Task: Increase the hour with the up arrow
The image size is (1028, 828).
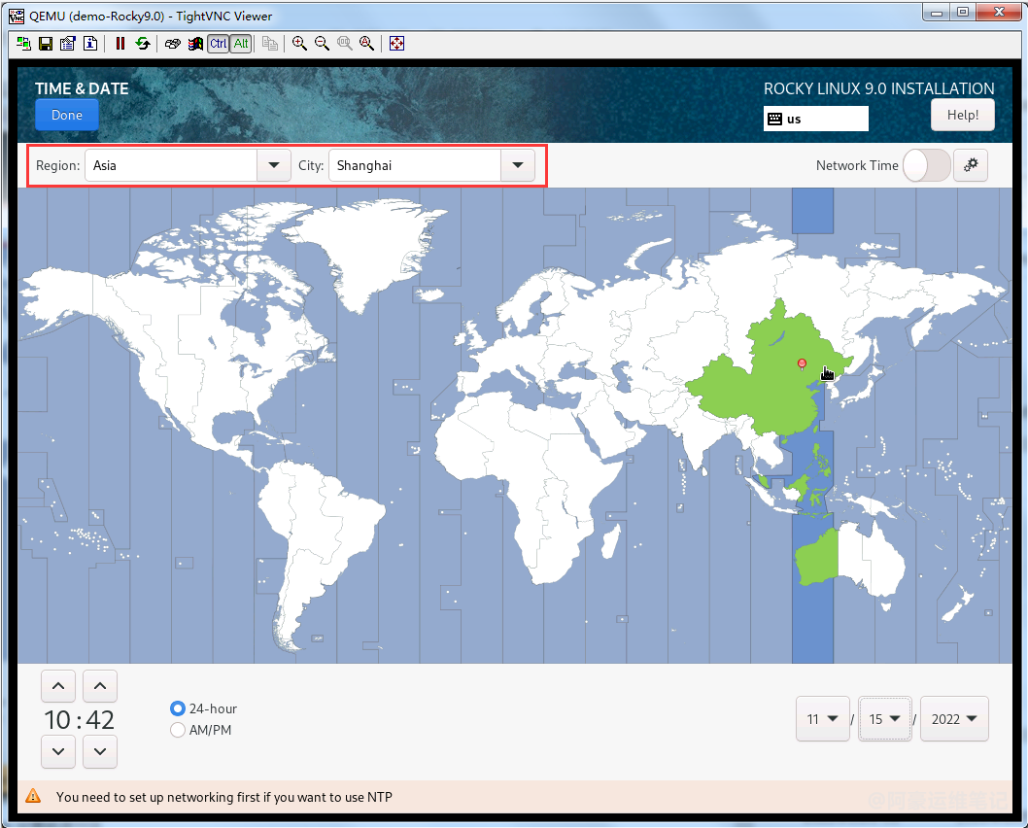Action: pos(58,686)
